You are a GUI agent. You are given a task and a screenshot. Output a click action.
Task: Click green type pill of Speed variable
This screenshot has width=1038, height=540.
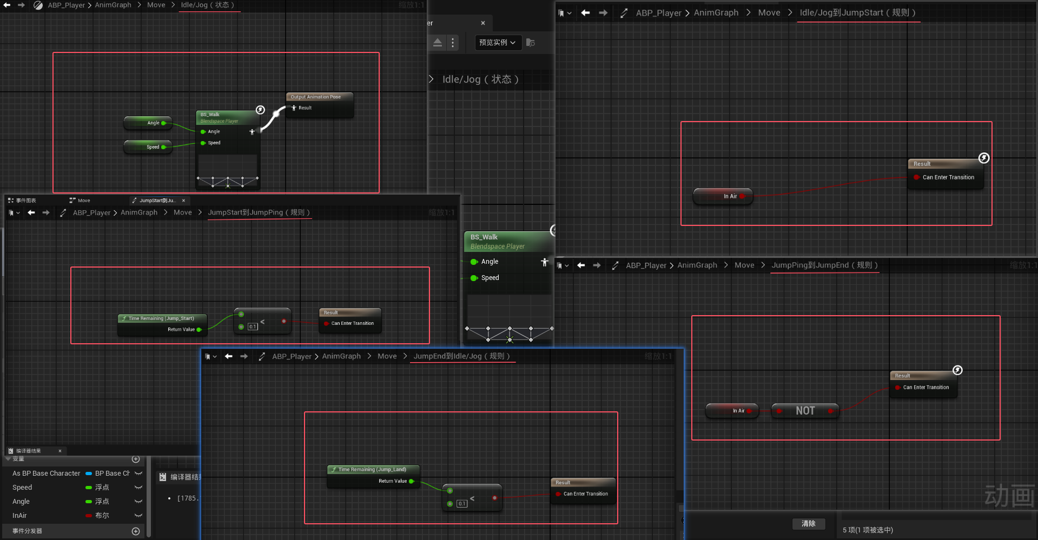[89, 488]
